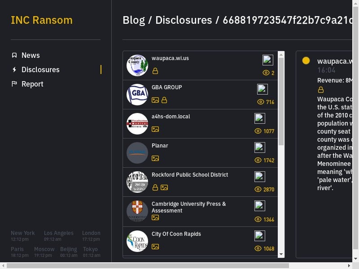Viewport: 359px width, 269px height.
Task: Click the Beijing clock text
Action: click(69, 252)
